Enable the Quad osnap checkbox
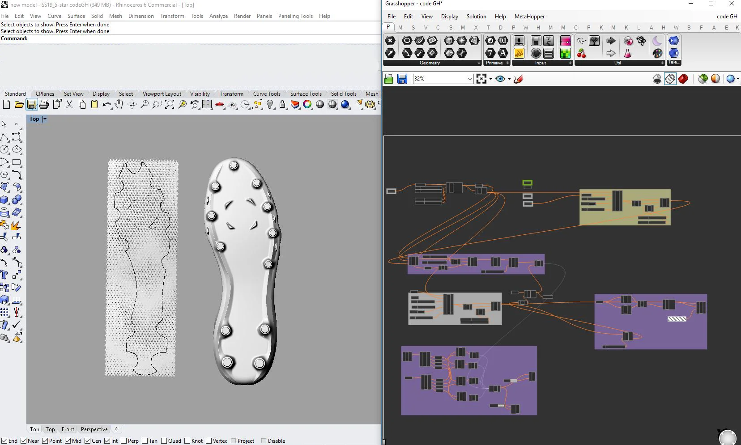Screen dimensions: 741x445 pyautogui.click(x=164, y=441)
